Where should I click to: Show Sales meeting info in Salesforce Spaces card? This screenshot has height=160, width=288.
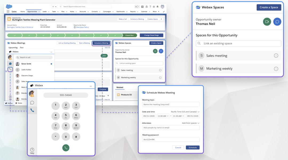coord(160,70)
